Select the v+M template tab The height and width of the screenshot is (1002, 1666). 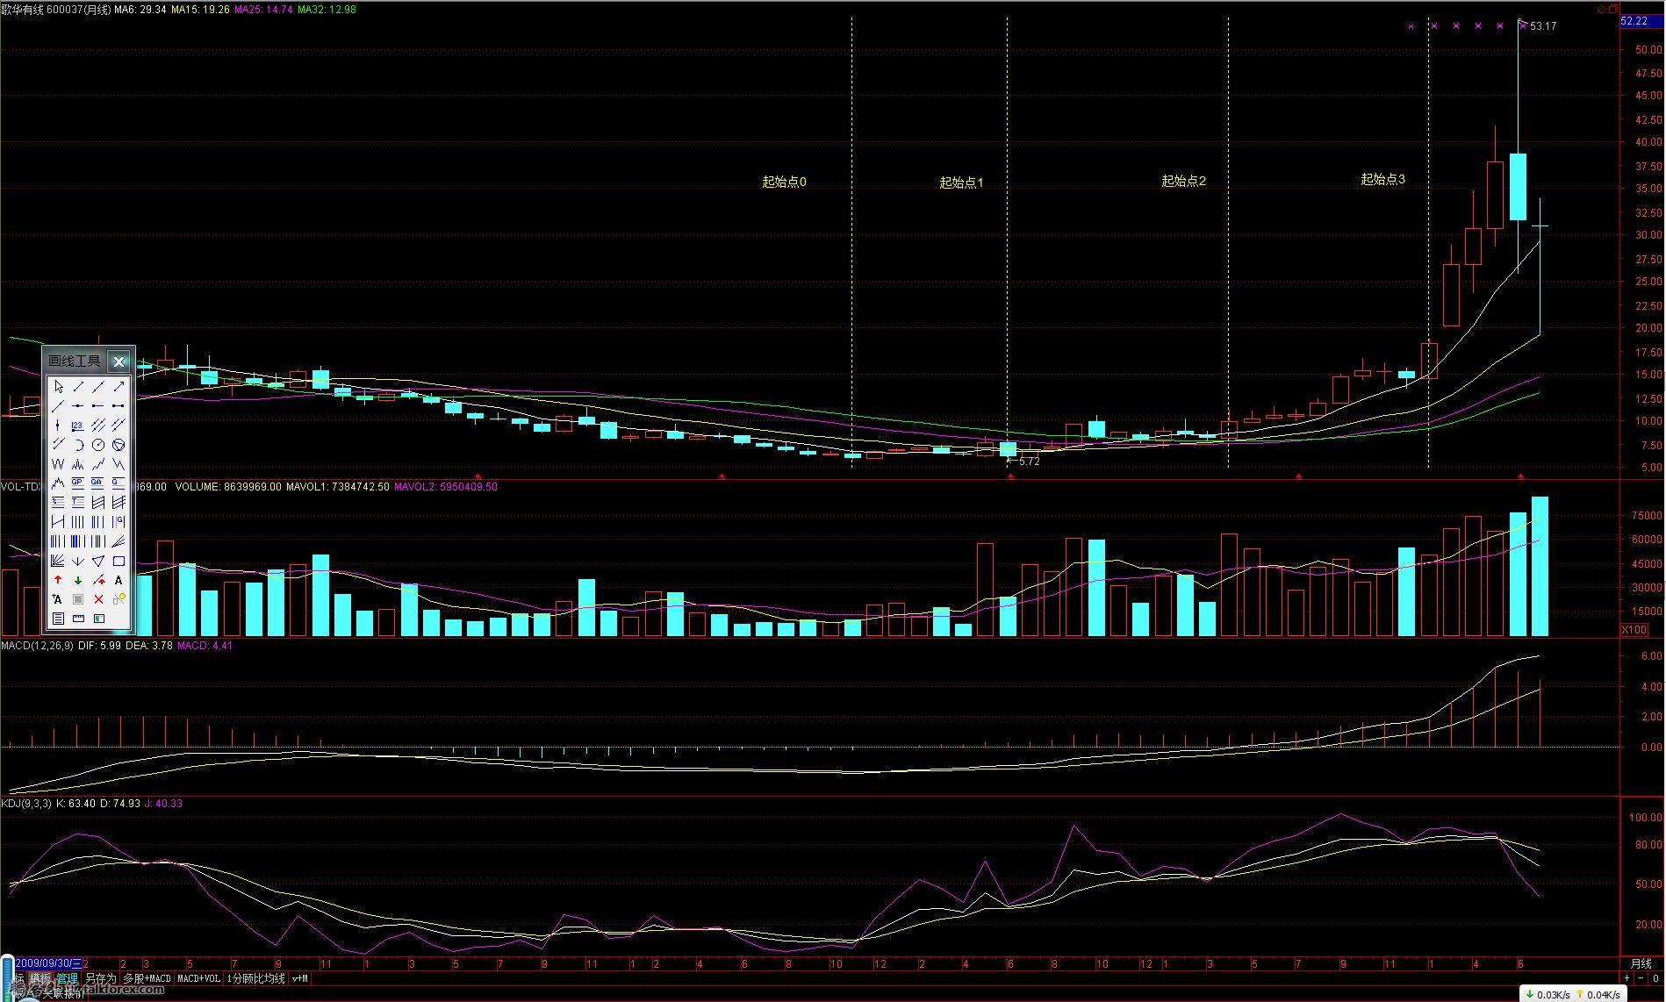pyautogui.click(x=300, y=978)
